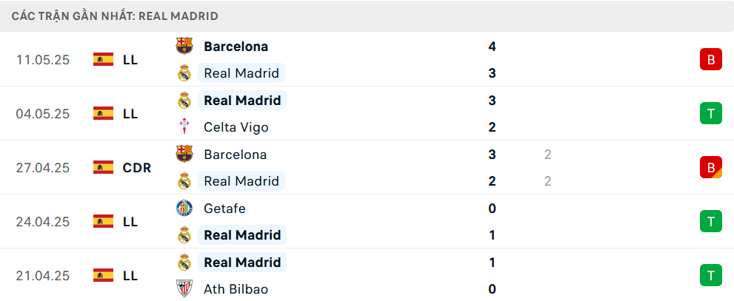734x301 pixels.
Task: Click red B badge for 27.04.25 cup match
Action: coord(711,167)
